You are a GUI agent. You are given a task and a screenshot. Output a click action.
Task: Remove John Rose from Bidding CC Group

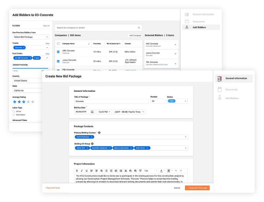click(x=147, y=148)
